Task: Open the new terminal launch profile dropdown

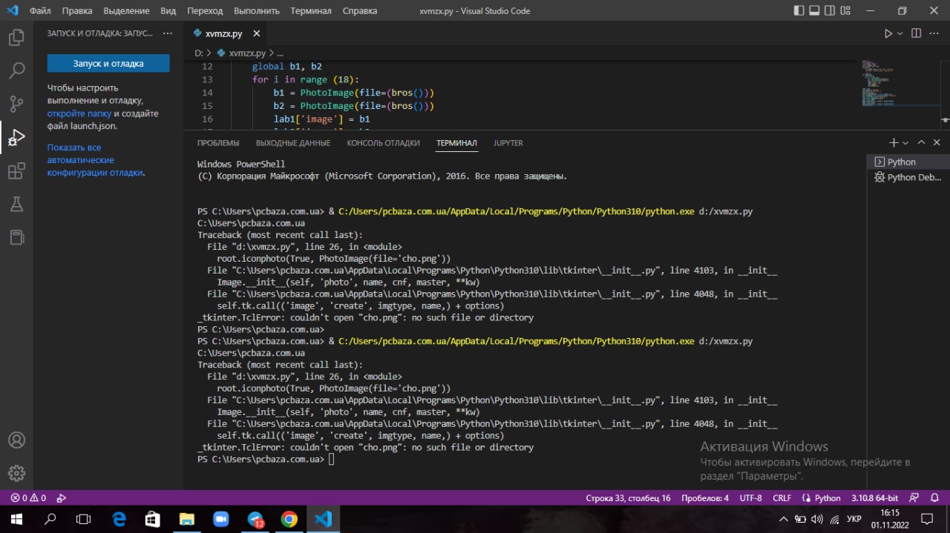Action: pos(905,143)
